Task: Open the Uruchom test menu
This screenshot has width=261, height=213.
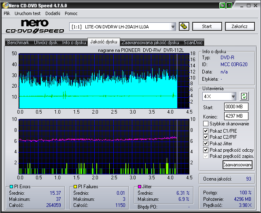Action: point(28,13)
